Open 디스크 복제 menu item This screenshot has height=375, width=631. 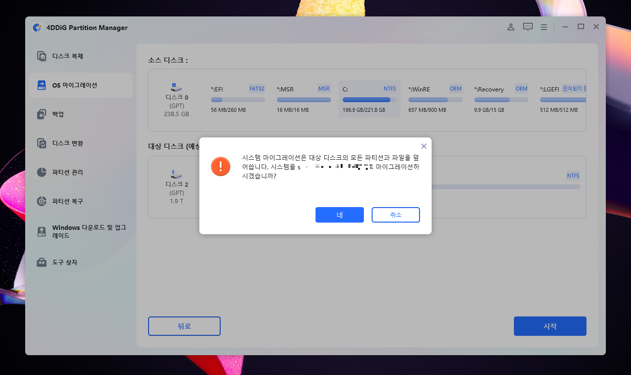point(81,56)
